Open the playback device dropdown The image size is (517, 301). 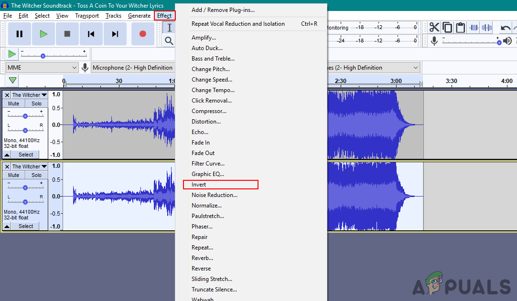[x=374, y=68]
